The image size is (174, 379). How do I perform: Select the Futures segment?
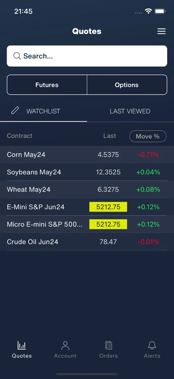47,85
